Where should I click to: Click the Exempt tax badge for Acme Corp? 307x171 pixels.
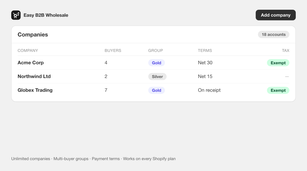point(278,63)
